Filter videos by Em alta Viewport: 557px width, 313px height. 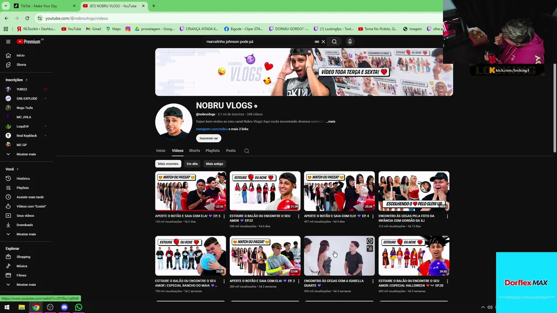[x=192, y=164]
